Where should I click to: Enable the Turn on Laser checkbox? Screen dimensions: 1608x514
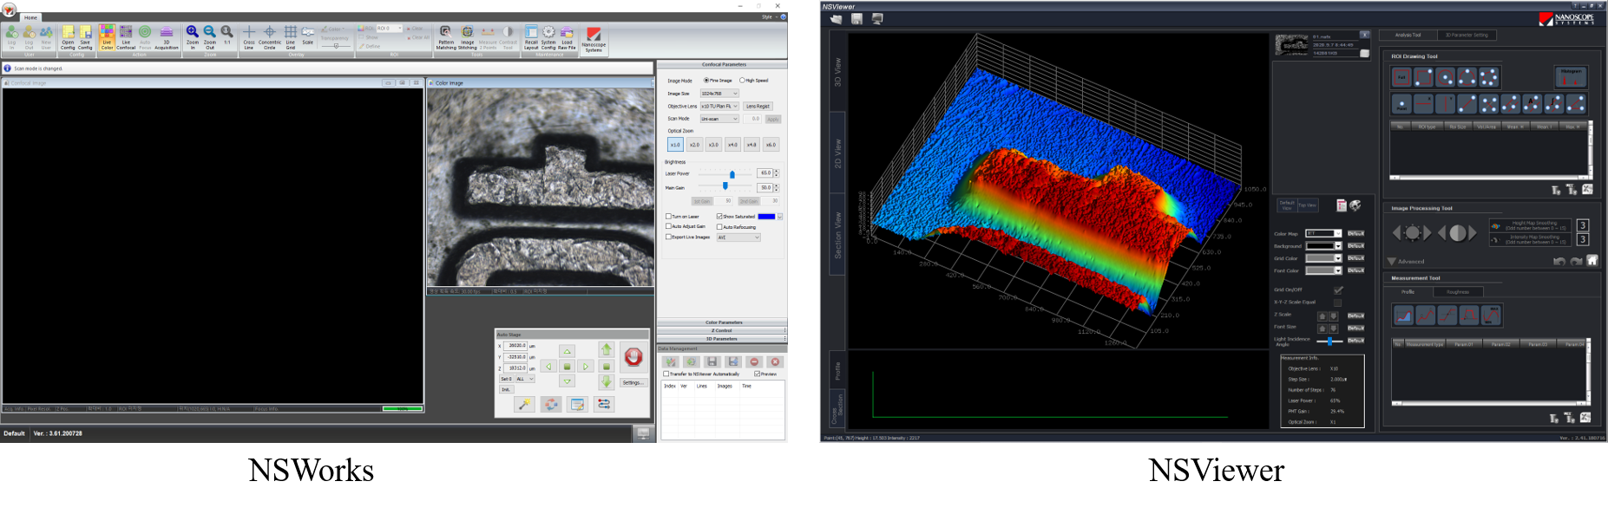pyautogui.click(x=668, y=217)
